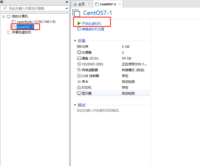The width and height of the screenshot is (200, 166).
Task: Collapse the 我的计算机 tree node
Action: coord(4,16)
